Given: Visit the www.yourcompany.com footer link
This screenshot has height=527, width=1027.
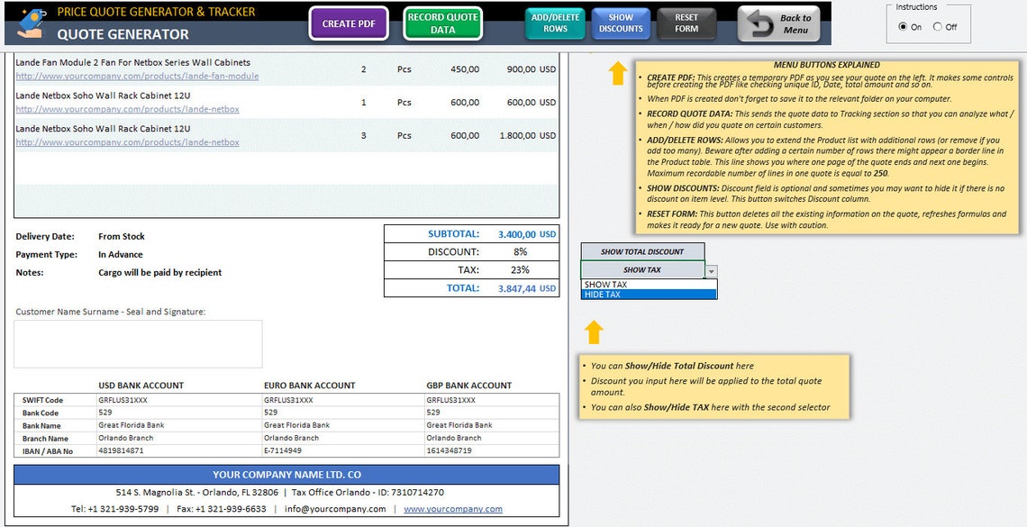Looking at the screenshot, I should (x=452, y=509).
